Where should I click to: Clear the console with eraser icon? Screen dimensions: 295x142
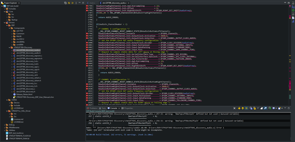(262, 108)
